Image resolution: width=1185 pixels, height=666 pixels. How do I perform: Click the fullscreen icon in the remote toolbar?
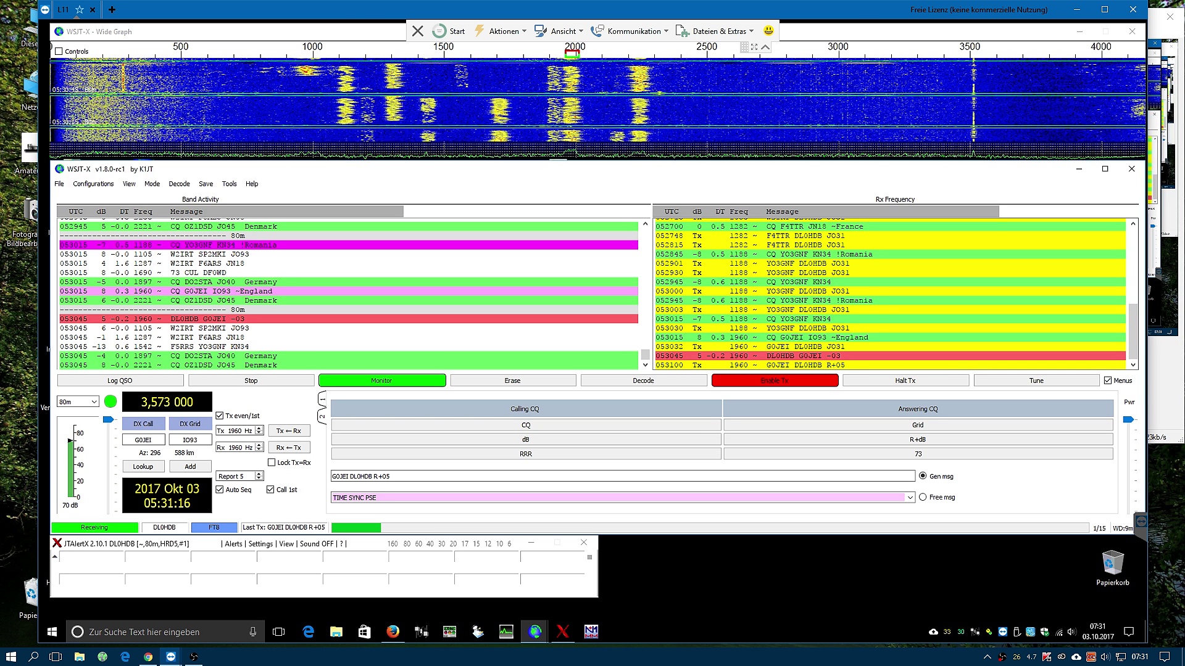(x=754, y=47)
